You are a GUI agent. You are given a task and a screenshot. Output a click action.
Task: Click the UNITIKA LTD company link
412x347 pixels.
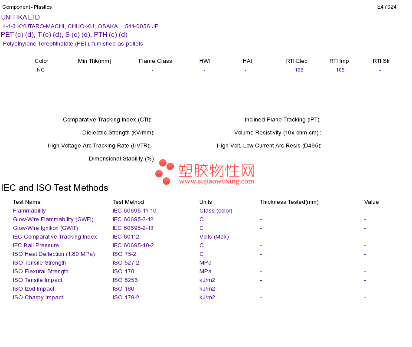20,17
